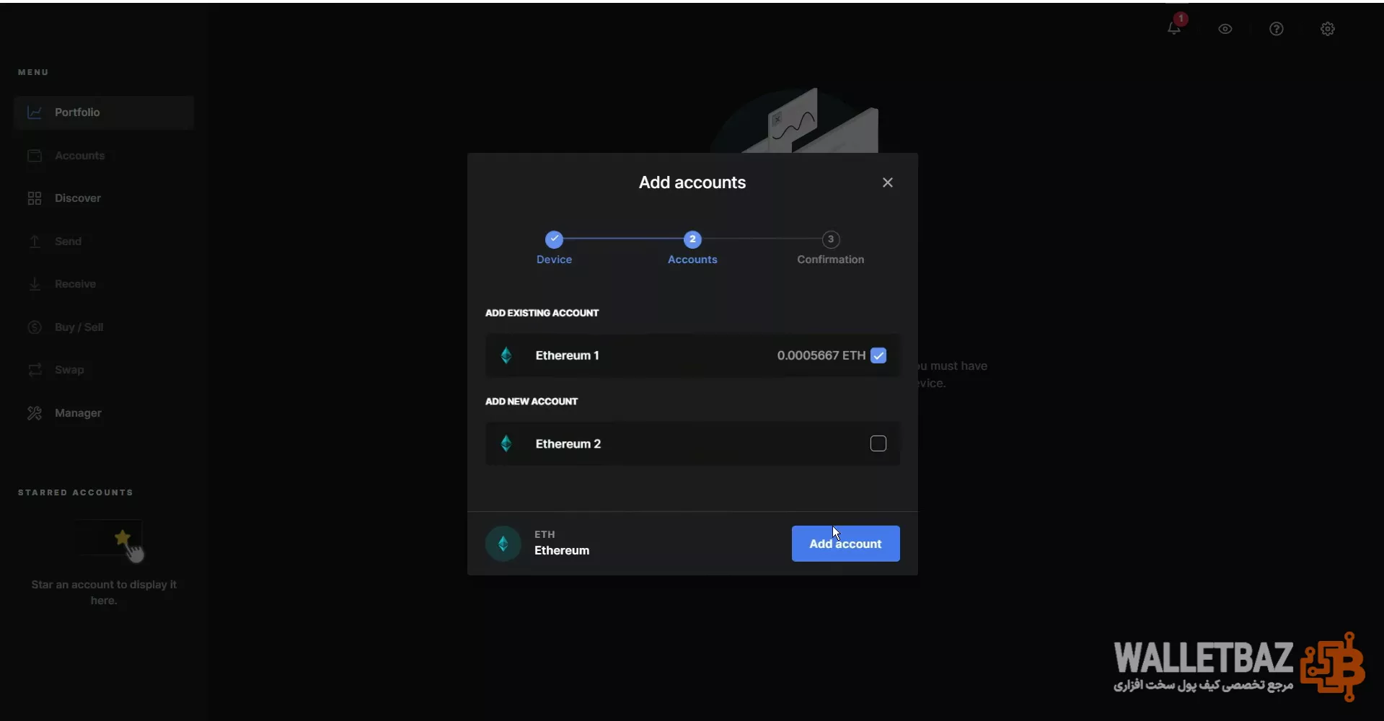Uncheck the Ethereum 1 account checkbox
The width and height of the screenshot is (1384, 721).
coord(878,355)
